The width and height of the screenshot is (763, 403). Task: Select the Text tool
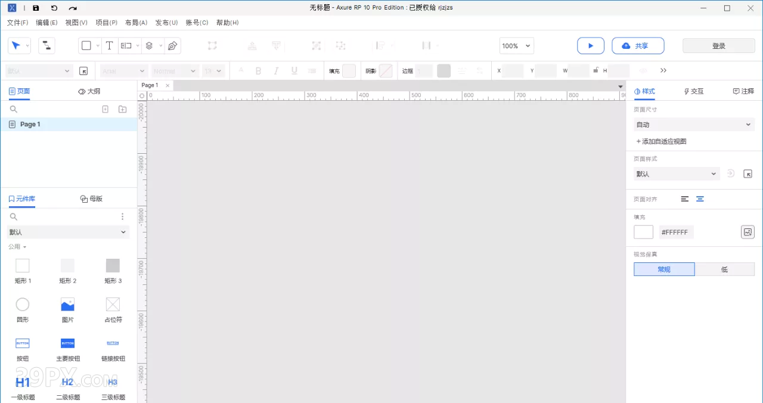tap(110, 46)
